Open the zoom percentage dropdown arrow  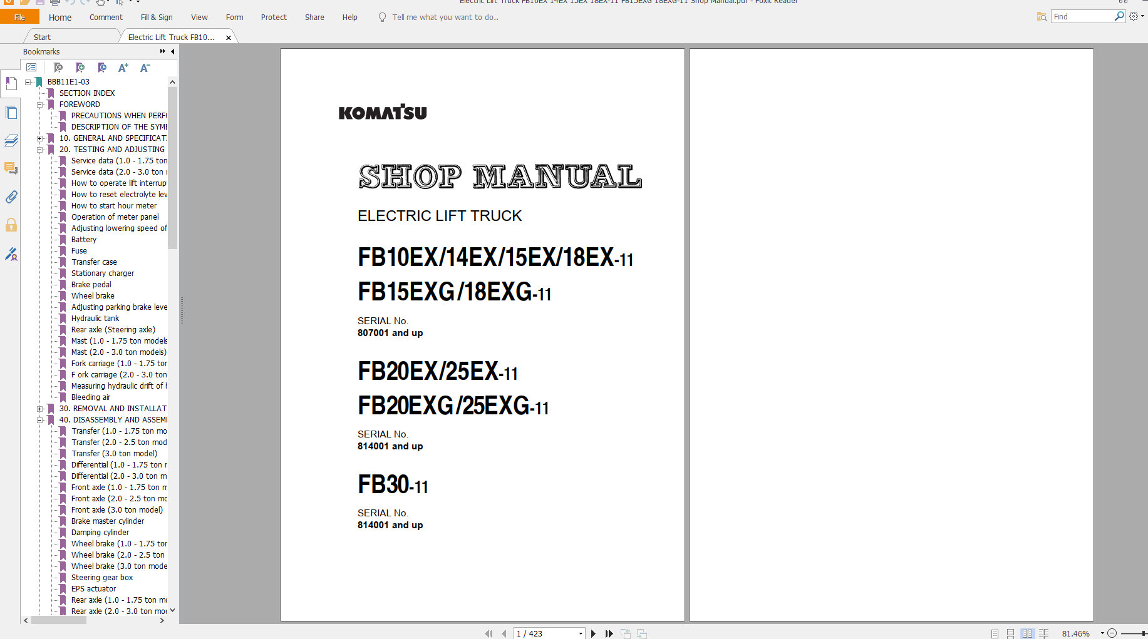[1102, 633]
